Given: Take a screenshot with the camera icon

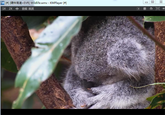Looking at the screenshot, I should (x=151, y=9).
